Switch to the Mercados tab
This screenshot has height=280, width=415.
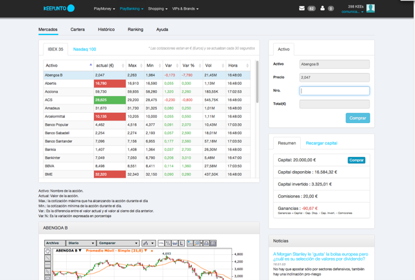point(48,29)
